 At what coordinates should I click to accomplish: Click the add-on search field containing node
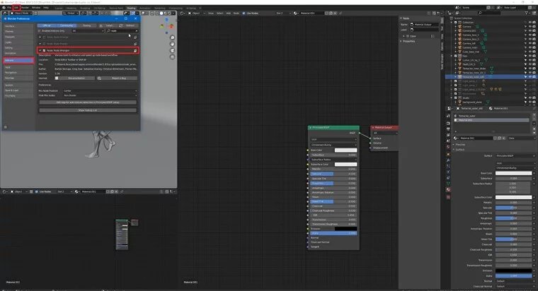122,31
